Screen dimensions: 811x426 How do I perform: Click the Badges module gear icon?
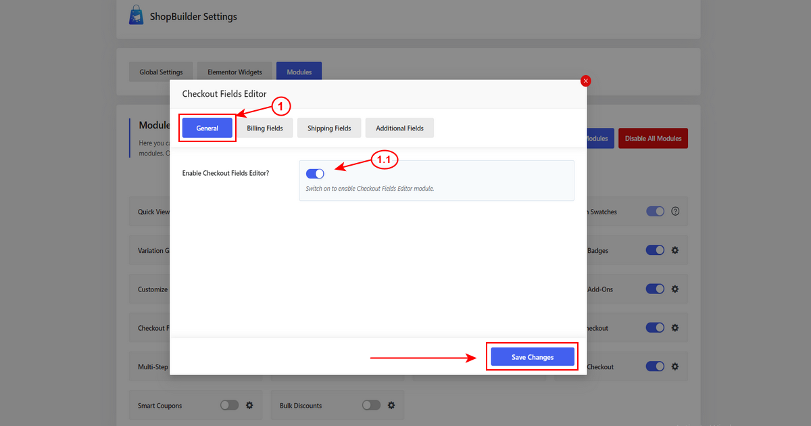(x=674, y=250)
